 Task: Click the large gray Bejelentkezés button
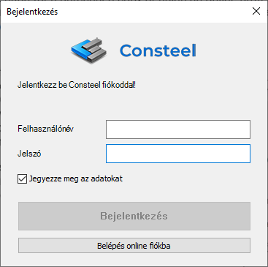click(134, 216)
